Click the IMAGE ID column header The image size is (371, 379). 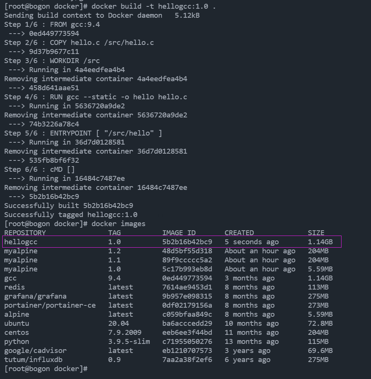(x=179, y=233)
